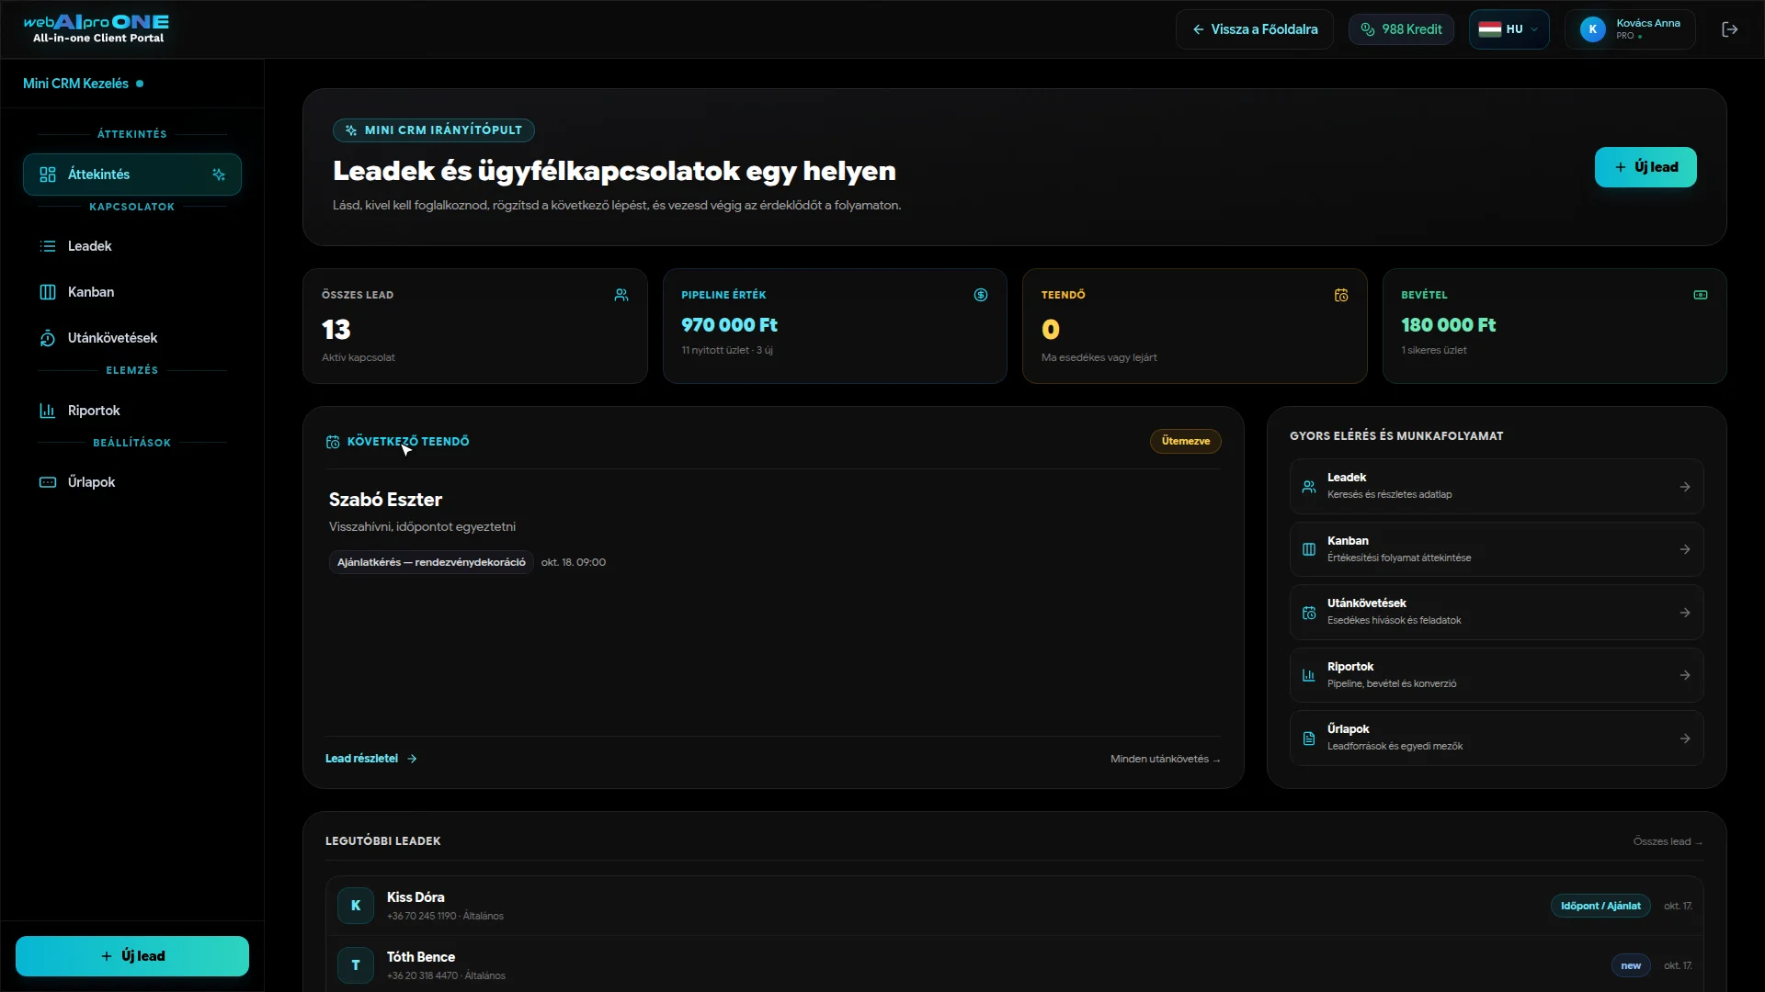Click the logout icon in the top bar
Screen dimensions: 1765x992
click(x=1729, y=29)
